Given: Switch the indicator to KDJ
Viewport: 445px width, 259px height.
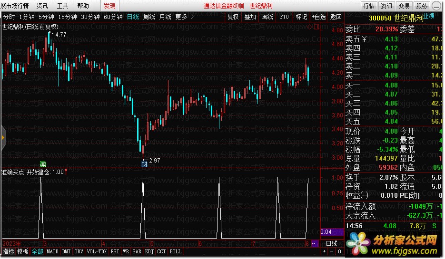Looking at the screenshot, I should point(149,251).
